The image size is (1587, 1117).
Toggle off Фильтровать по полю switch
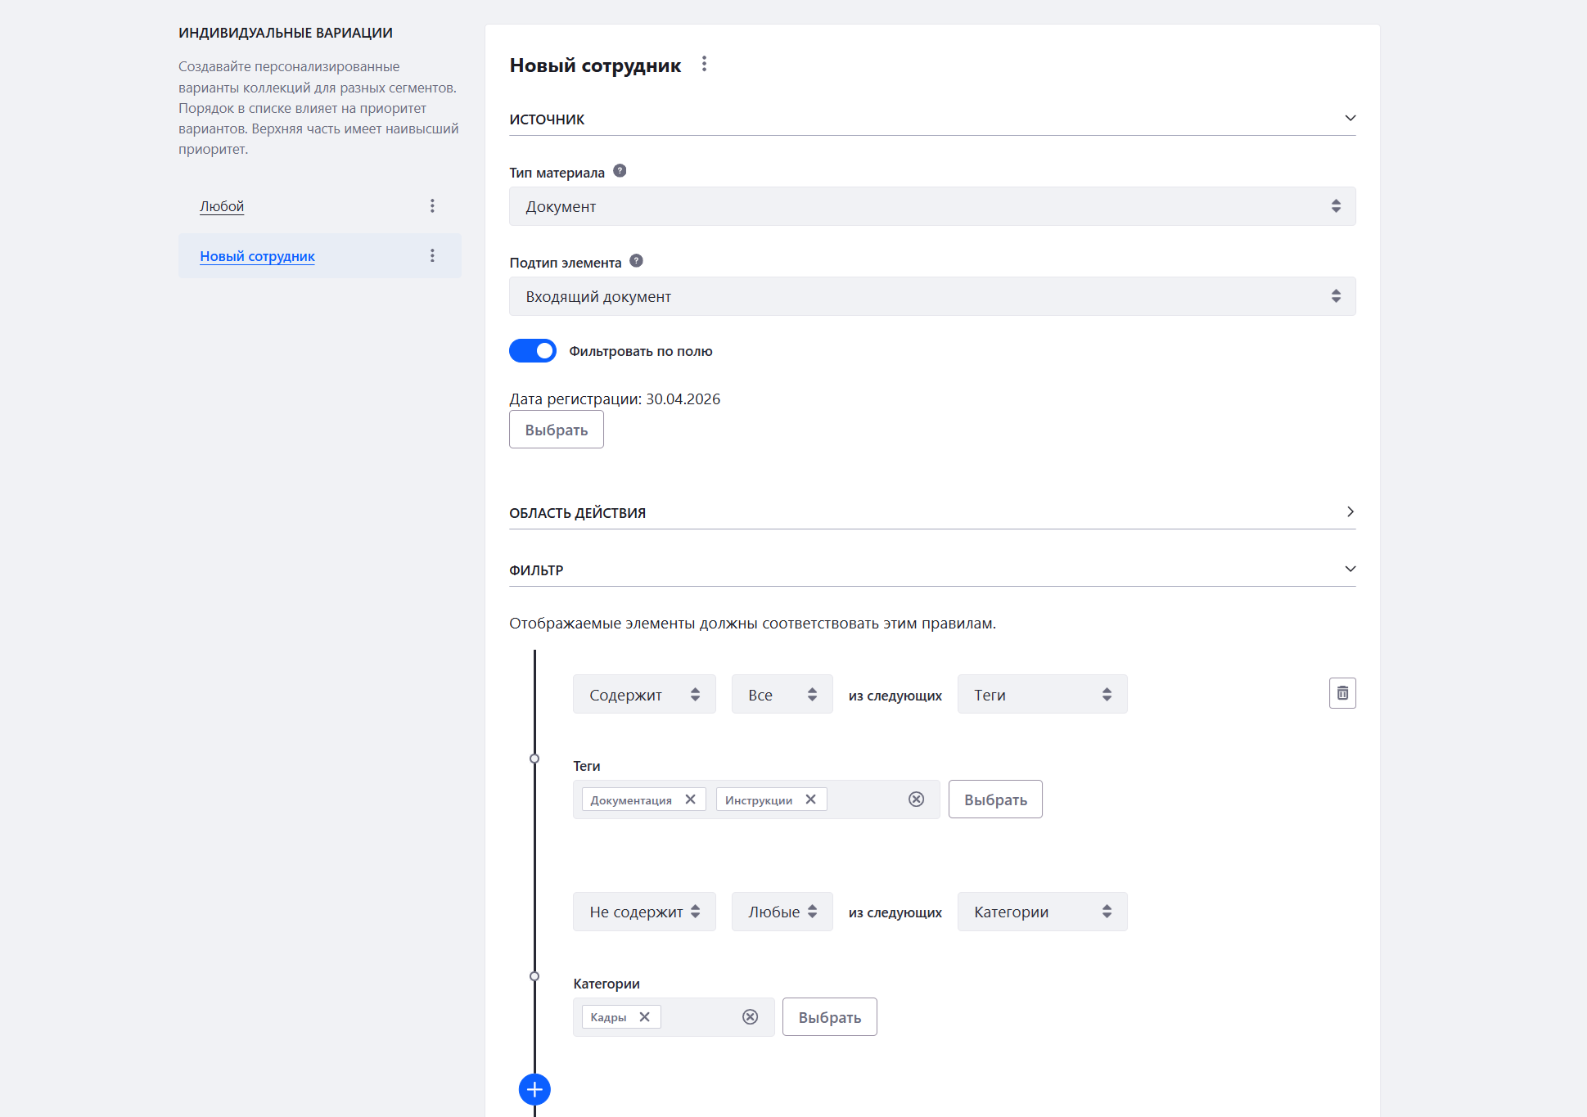pos(533,351)
